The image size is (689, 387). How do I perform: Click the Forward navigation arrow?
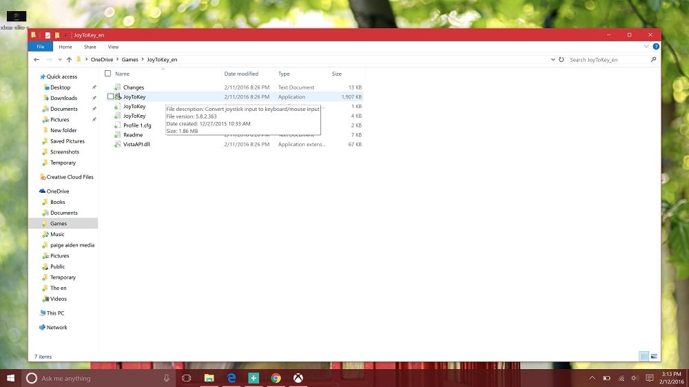click(x=49, y=60)
